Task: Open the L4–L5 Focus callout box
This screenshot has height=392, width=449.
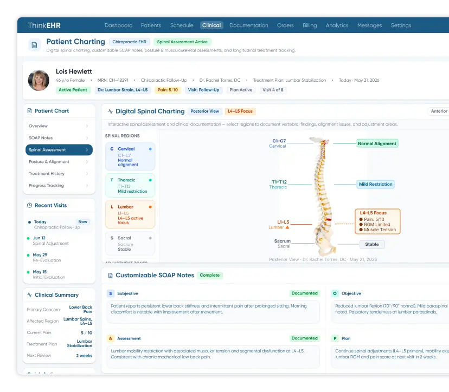Action: coord(377,221)
